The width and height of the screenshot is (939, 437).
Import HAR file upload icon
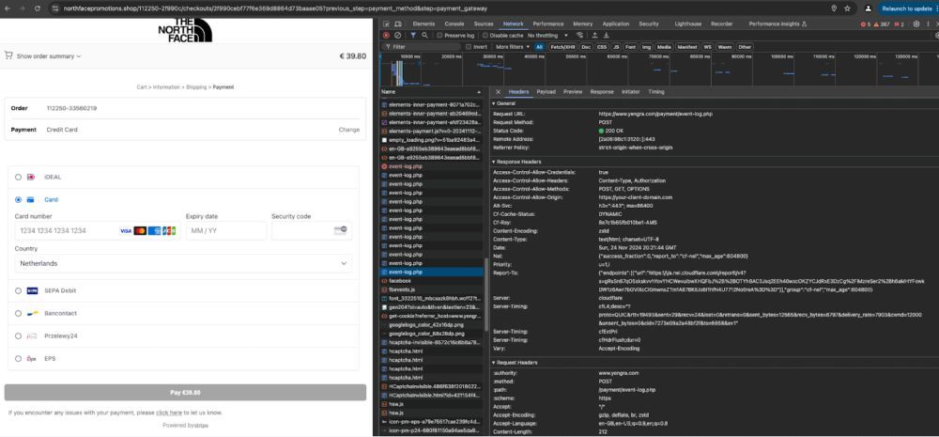click(595, 36)
